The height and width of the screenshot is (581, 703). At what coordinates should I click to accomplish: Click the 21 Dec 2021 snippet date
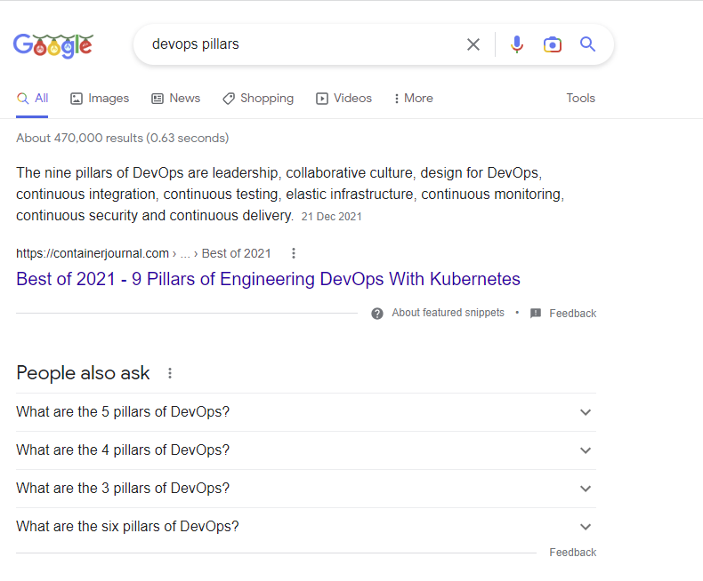(331, 217)
